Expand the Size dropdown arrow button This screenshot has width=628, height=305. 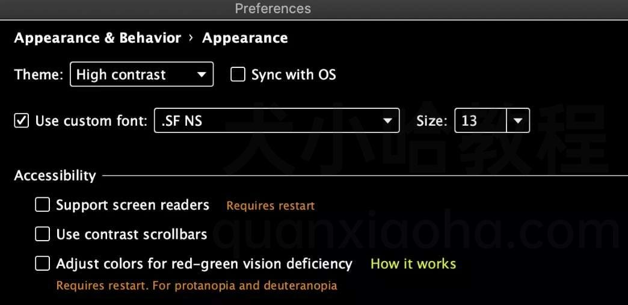click(519, 120)
